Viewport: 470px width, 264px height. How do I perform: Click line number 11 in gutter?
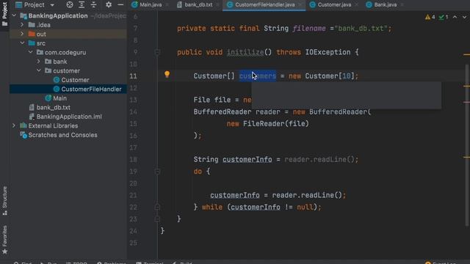134,76
